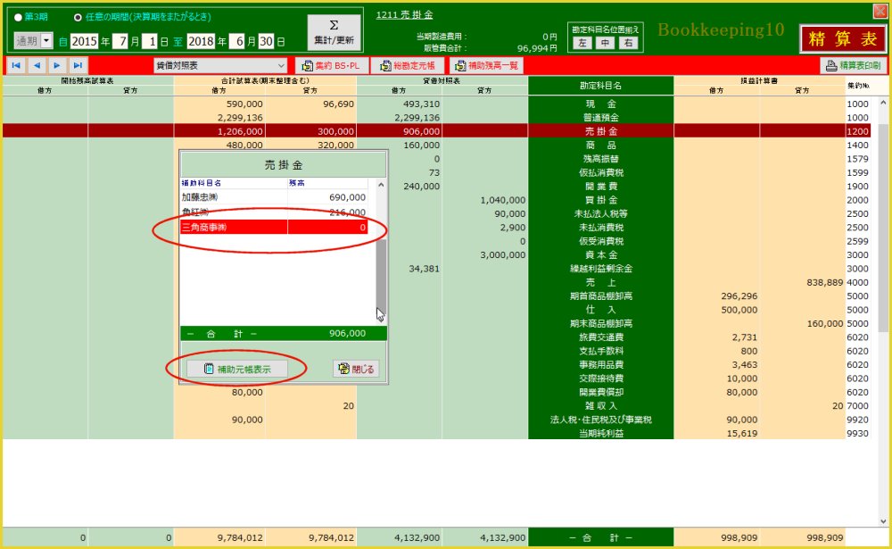892x549 pixels.
Task: Expand the 通期 period dropdown
Action: click(46, 41)
